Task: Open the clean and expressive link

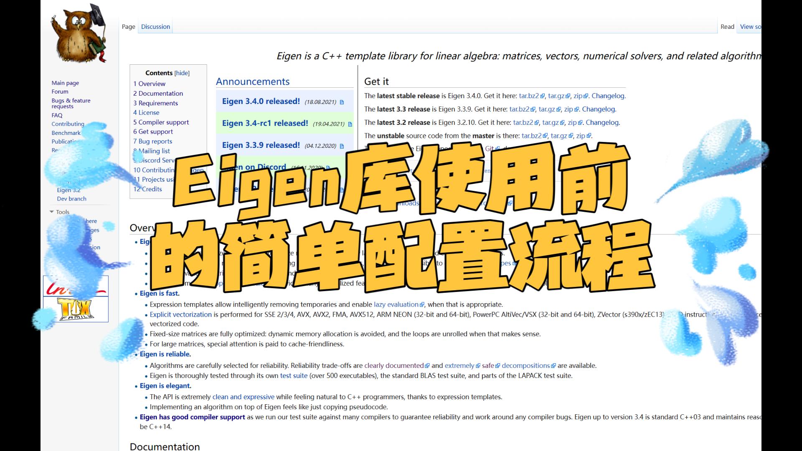Action: coord(244,397)
